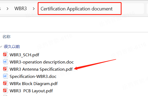The image size is (148, 96).
Task: Select Specification-WBR3.doc file name
Action: 33,77
